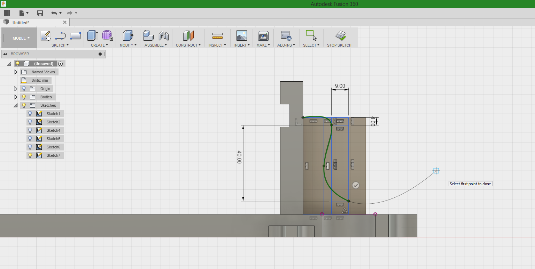This screenshot has height=269, width=535.
Task: Close the Untitled* document tab
Action: click(65, 22)
